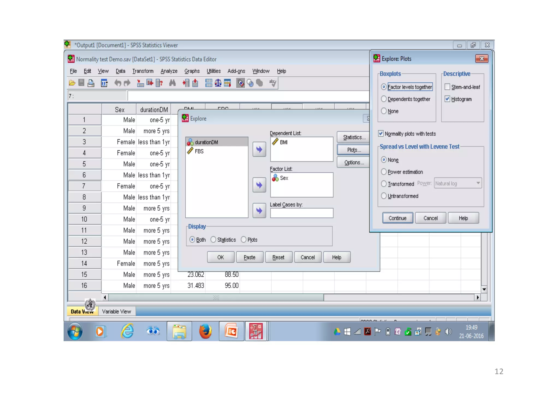Toggle the Value Labels tag icon
559x395 pixels.
[241, 83]
